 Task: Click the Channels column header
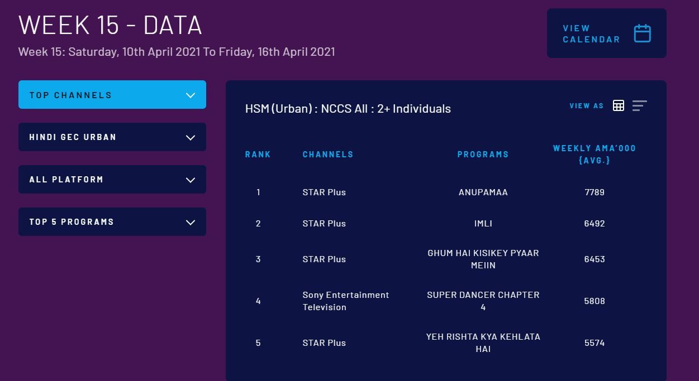328,155
